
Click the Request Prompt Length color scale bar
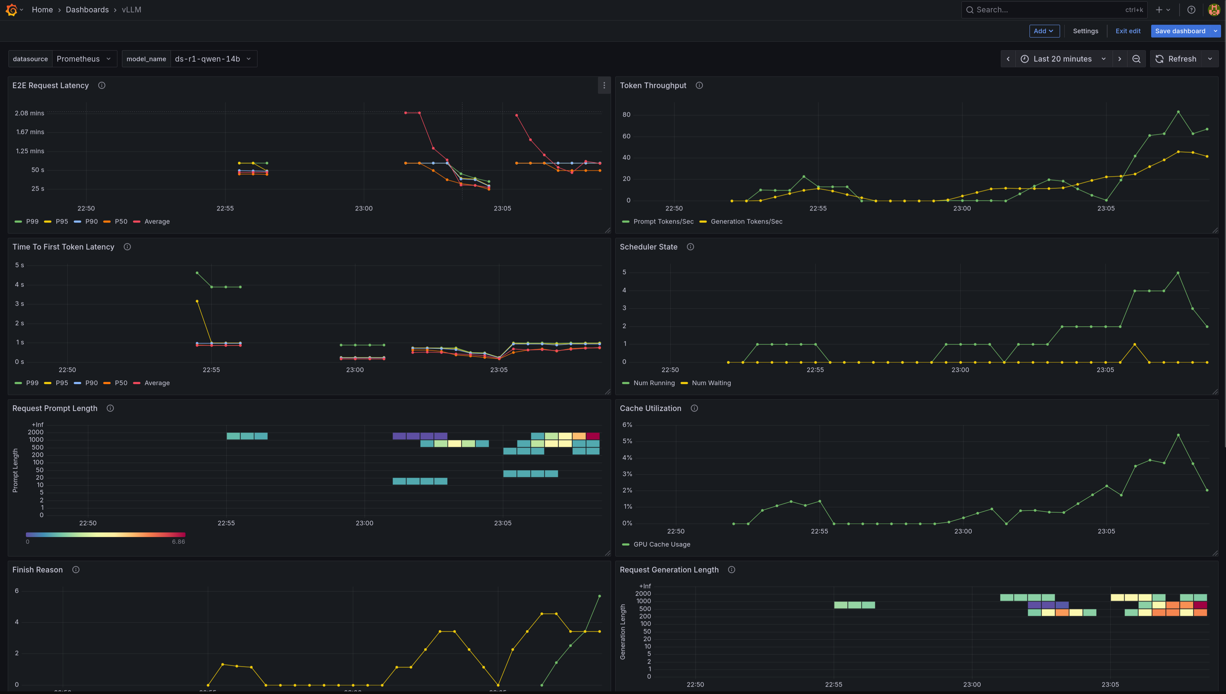(x=105, y=535)
